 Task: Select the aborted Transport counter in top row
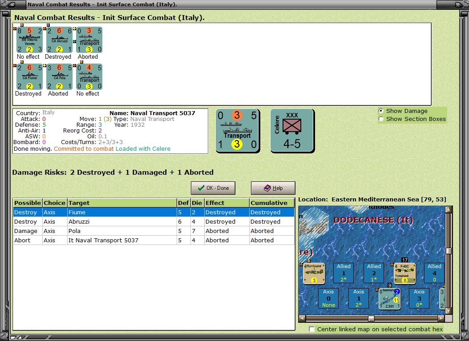point(89,40)
